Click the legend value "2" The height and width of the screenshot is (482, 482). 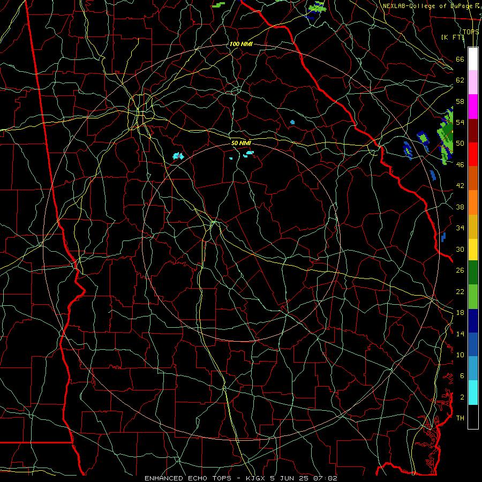462,397
